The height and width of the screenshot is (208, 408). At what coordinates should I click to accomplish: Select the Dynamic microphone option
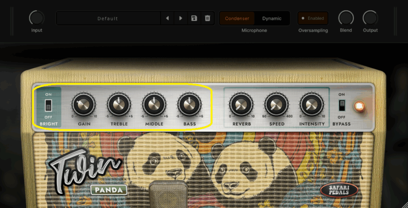[x=272, y=18]
